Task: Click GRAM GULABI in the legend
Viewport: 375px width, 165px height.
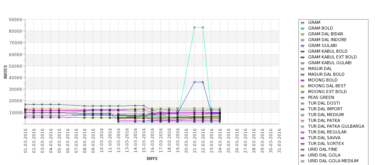Action: pyautogui.click(x=322, y=45)
